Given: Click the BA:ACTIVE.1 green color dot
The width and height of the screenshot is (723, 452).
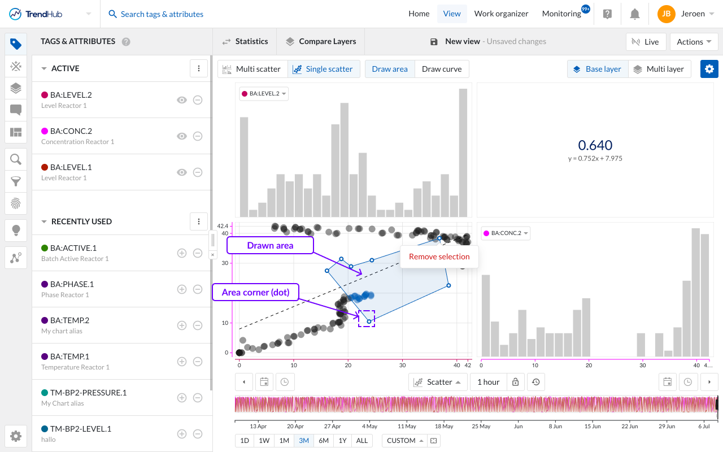Looking at the screenshot, I should coord(45,248).
